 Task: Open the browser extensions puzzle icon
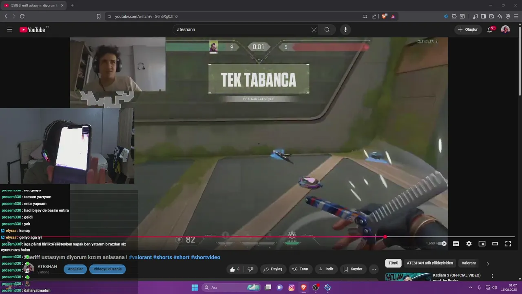(x=454, y=16)
